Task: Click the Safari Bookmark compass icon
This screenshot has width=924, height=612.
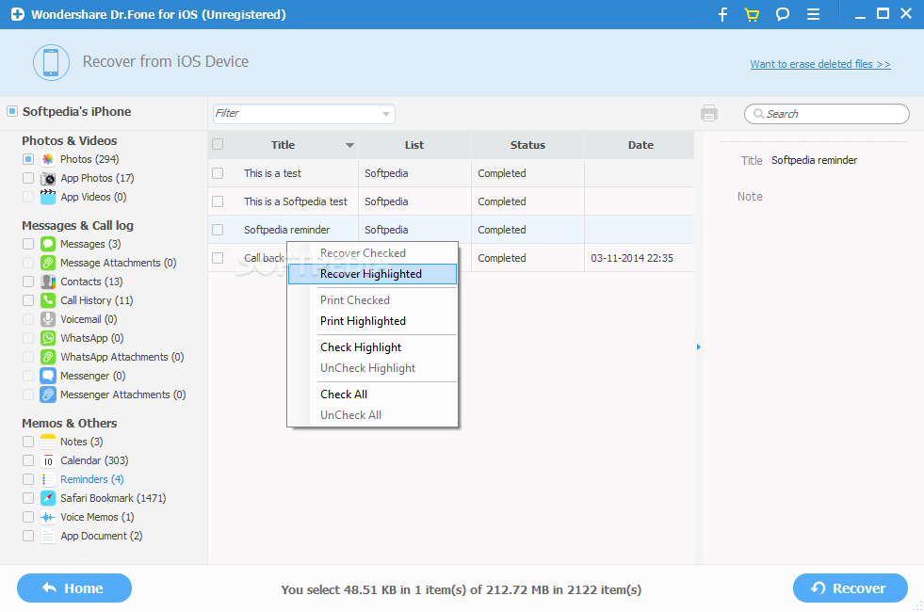Action: 48,498
